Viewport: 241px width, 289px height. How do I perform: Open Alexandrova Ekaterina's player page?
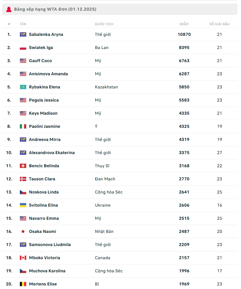click(52, 153)
